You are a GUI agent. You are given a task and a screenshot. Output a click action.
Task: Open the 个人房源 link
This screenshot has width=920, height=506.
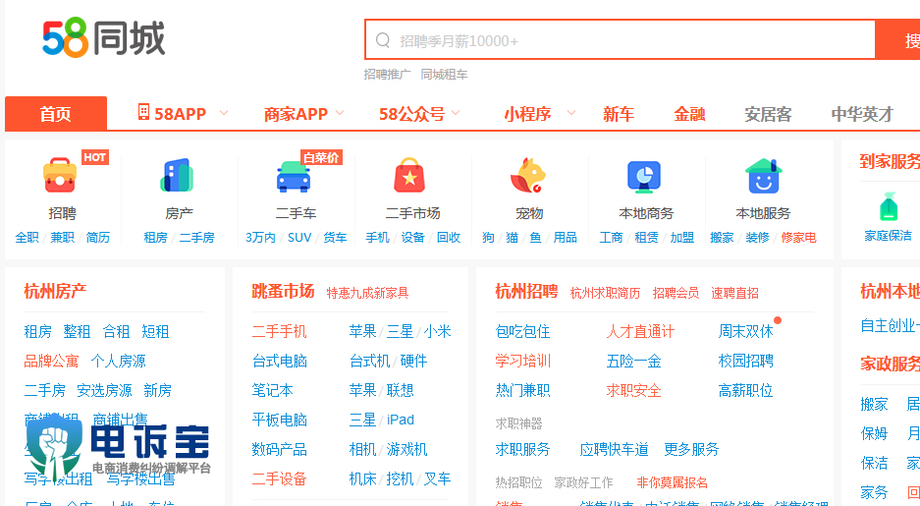tap(119, 361)
